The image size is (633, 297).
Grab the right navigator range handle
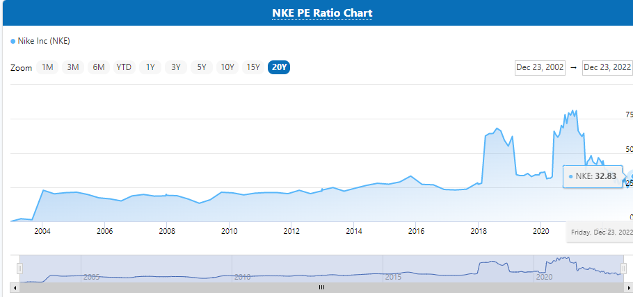click(x=623, y=269)
